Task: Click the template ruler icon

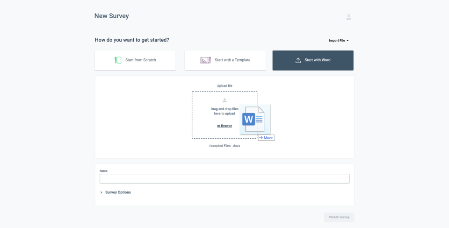Action: click(x=205, y=60)
